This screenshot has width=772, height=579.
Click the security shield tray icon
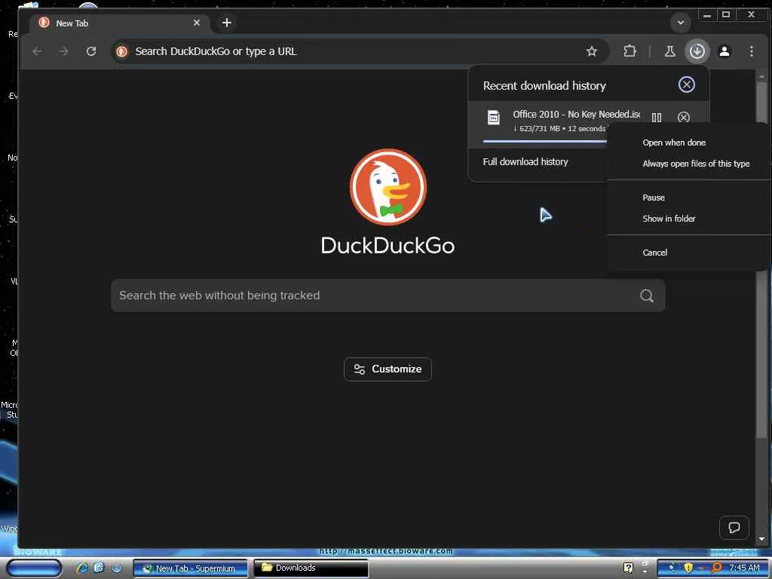click(x=688, y=568)
